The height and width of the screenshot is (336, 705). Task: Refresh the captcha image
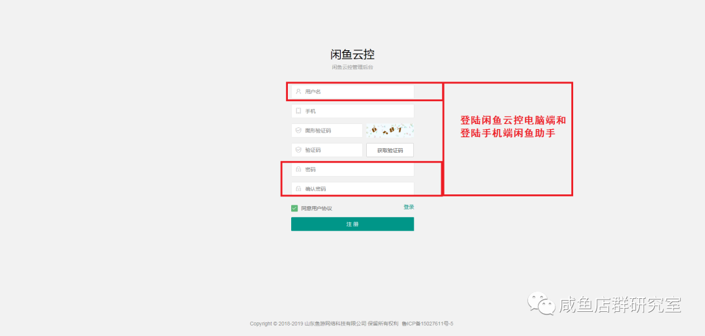pos(390,130)
